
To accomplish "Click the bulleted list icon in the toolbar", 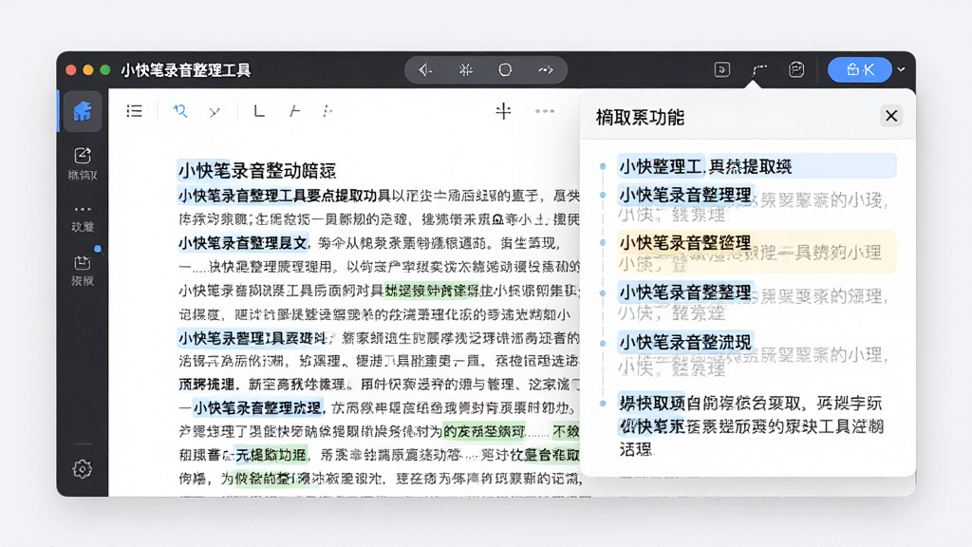I will [134, 111].
